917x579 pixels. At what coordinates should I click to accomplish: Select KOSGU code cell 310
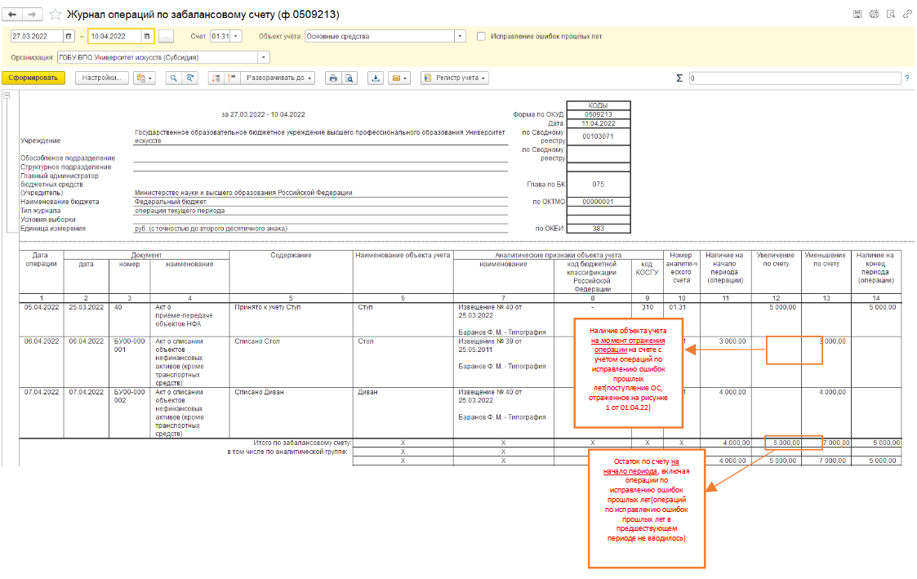click(648, 307)
